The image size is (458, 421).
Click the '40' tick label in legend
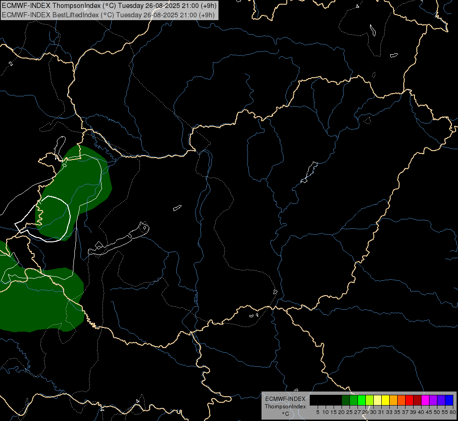click(x=421, y=412)
